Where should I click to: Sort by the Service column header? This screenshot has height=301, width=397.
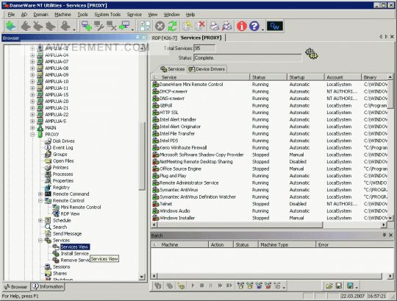200,77
